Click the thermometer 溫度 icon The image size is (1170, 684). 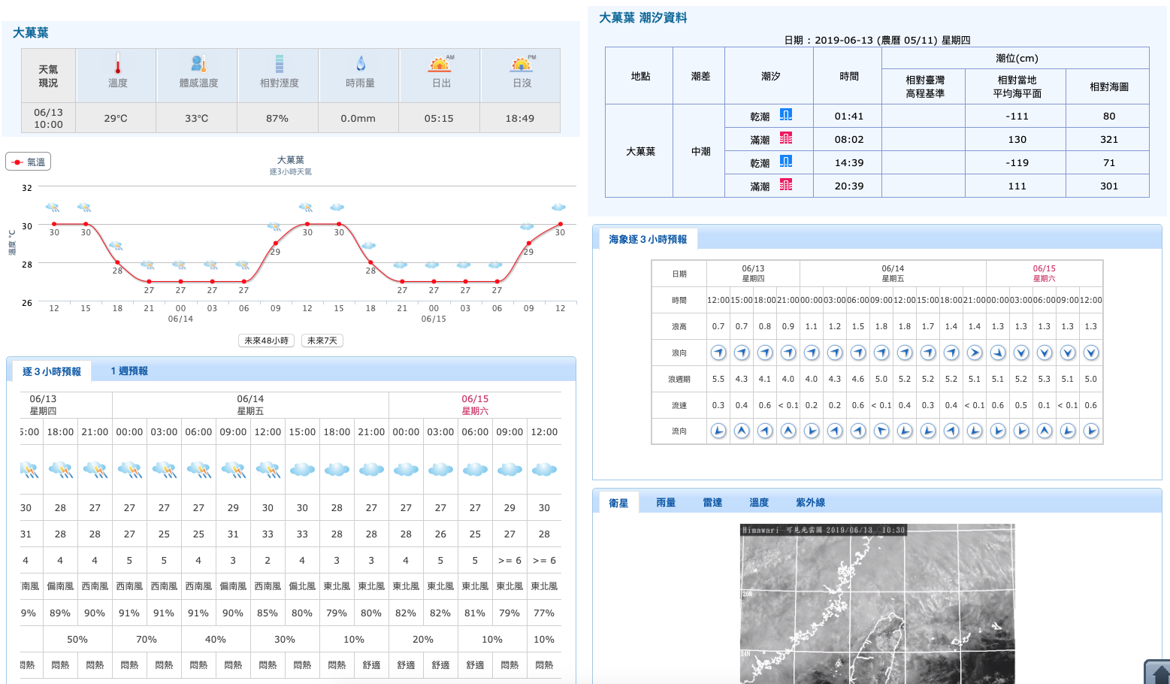(x=117, y=64)
